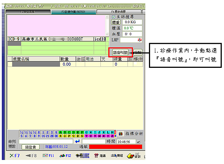Toggle the 主訴搜尋 checkbox
The width and height of the screenshot is (224, 164).
(x=114, y=16)
